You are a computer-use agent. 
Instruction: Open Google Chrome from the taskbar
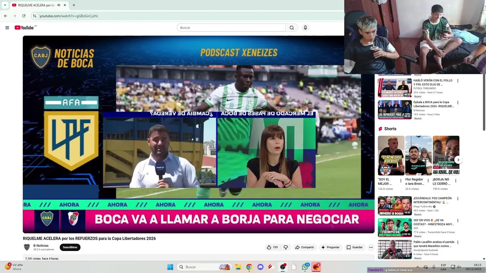249,267
